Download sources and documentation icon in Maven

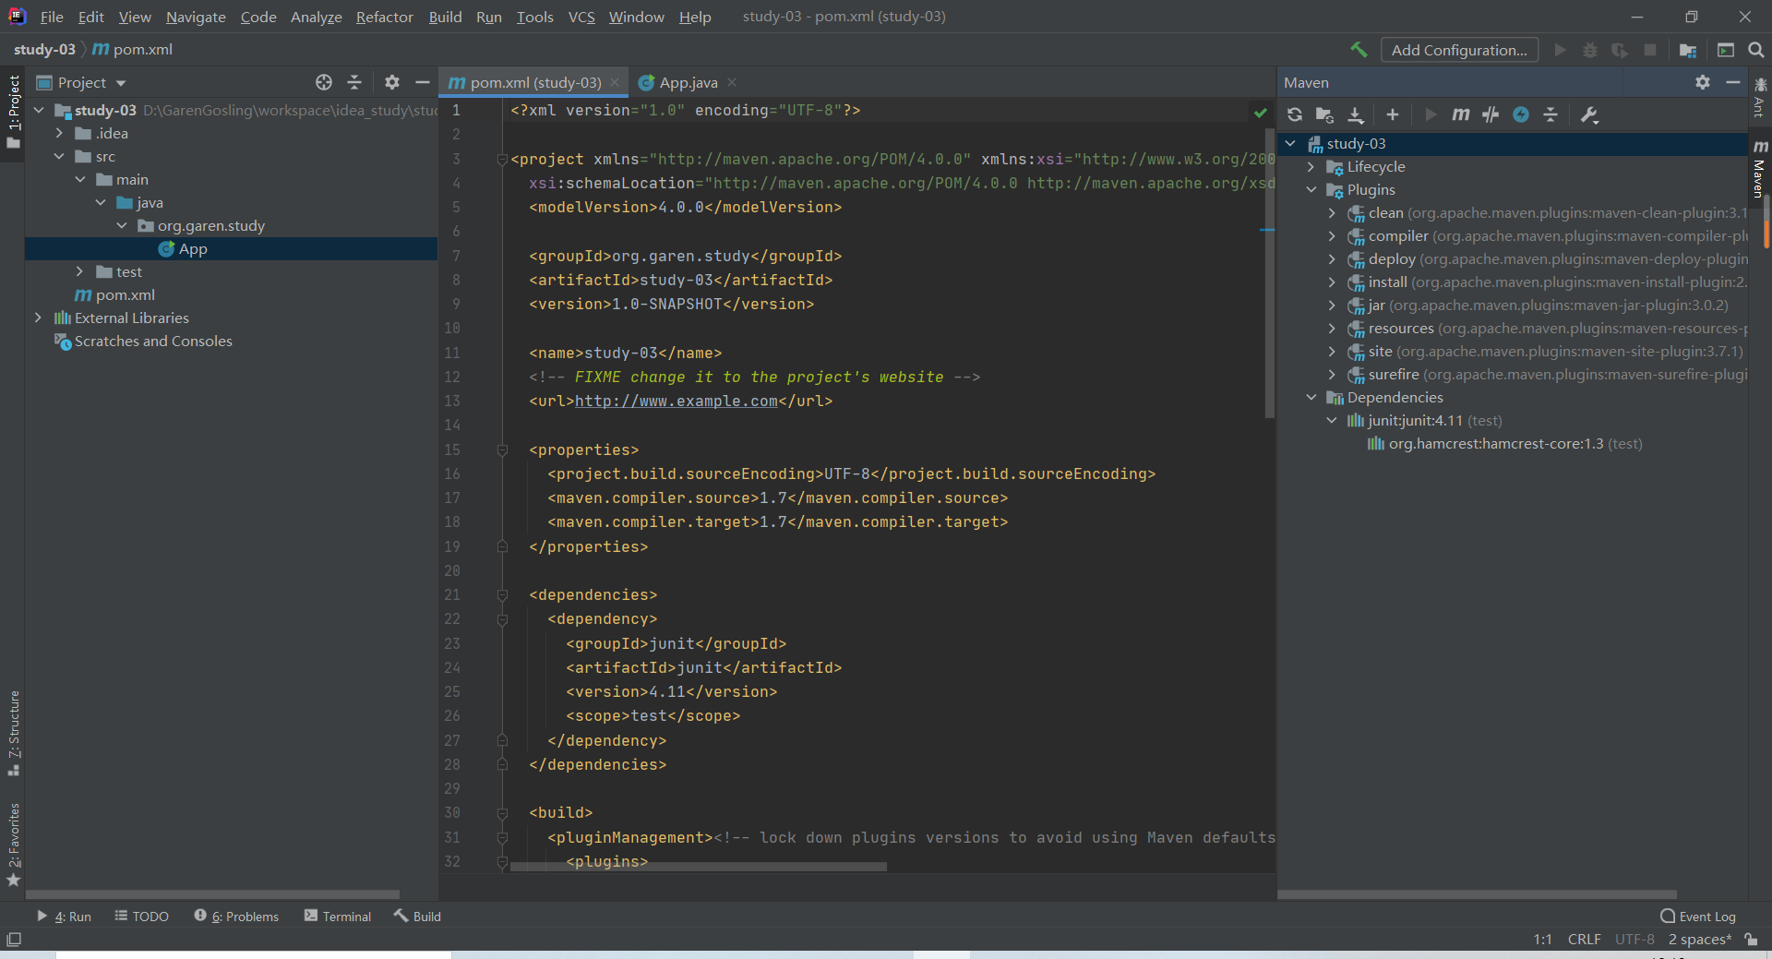[x=1356, y=114]
